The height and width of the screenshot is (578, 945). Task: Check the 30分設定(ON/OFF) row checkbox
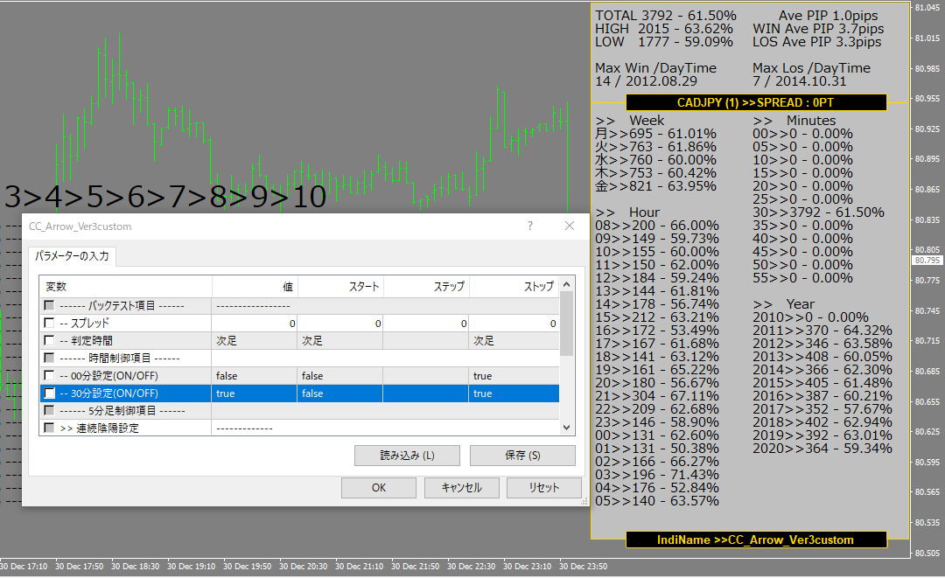click(50, 393)
